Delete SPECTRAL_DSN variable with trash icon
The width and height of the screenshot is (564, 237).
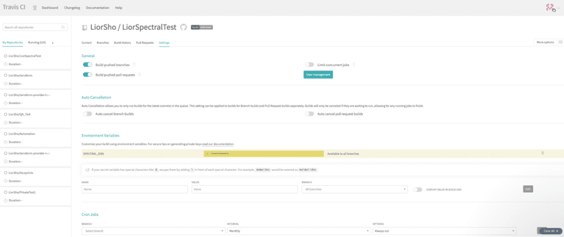pos(543,153)
